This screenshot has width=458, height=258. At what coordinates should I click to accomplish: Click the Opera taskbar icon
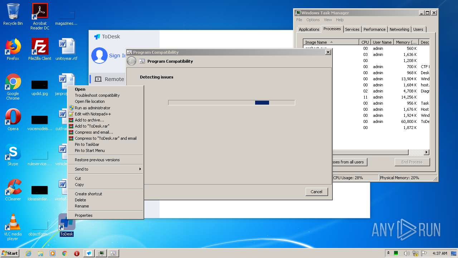click(x=77, y=253)
